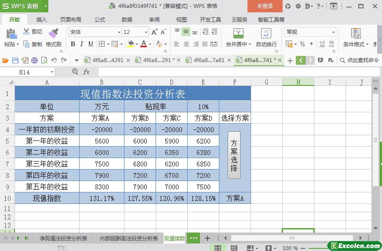Image resolution: width=382 pixels, height=251 pixels.
Task: Toggle Underline formatting button
Action: click(91, 44)
